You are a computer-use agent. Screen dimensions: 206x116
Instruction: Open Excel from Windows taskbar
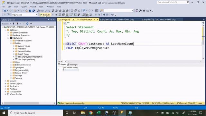98,113
